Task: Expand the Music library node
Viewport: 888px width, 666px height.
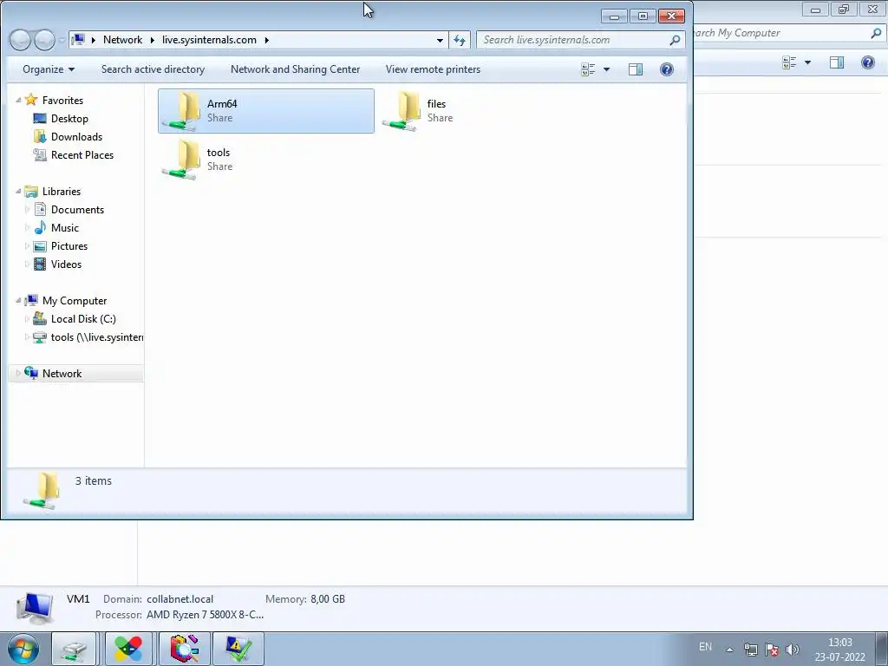Action: (27, 228)
